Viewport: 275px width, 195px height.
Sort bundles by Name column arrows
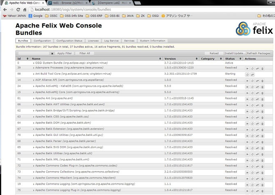160,59
